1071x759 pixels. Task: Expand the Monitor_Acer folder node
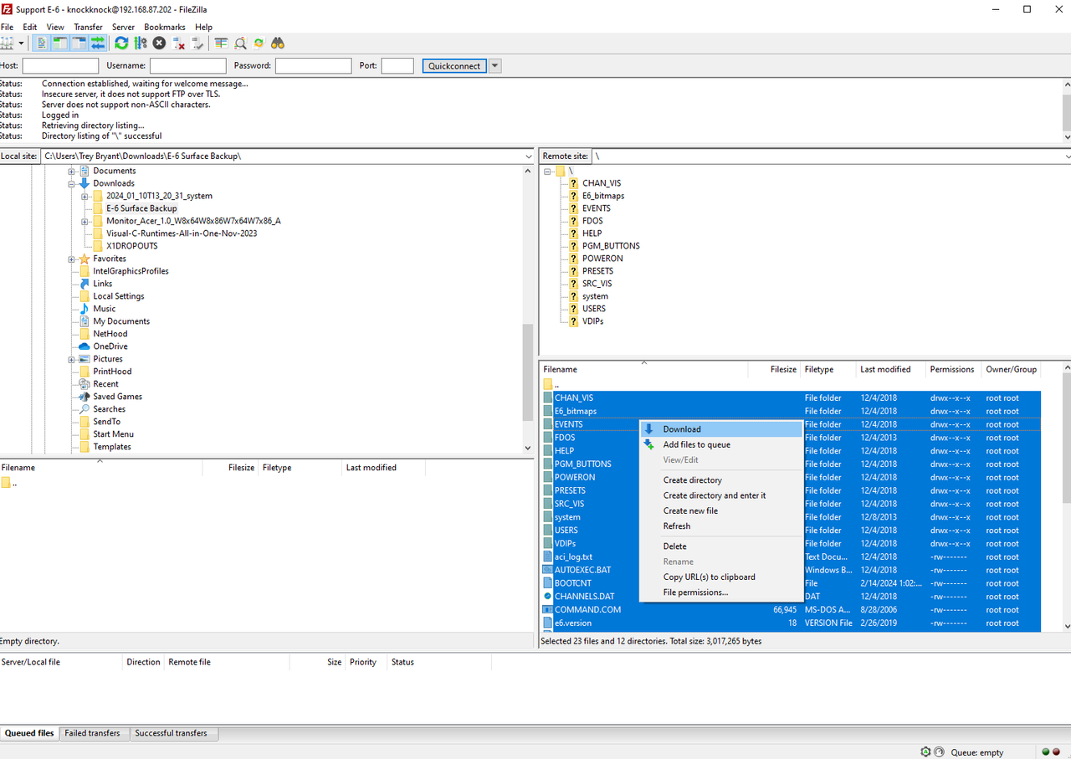(85, 221)
